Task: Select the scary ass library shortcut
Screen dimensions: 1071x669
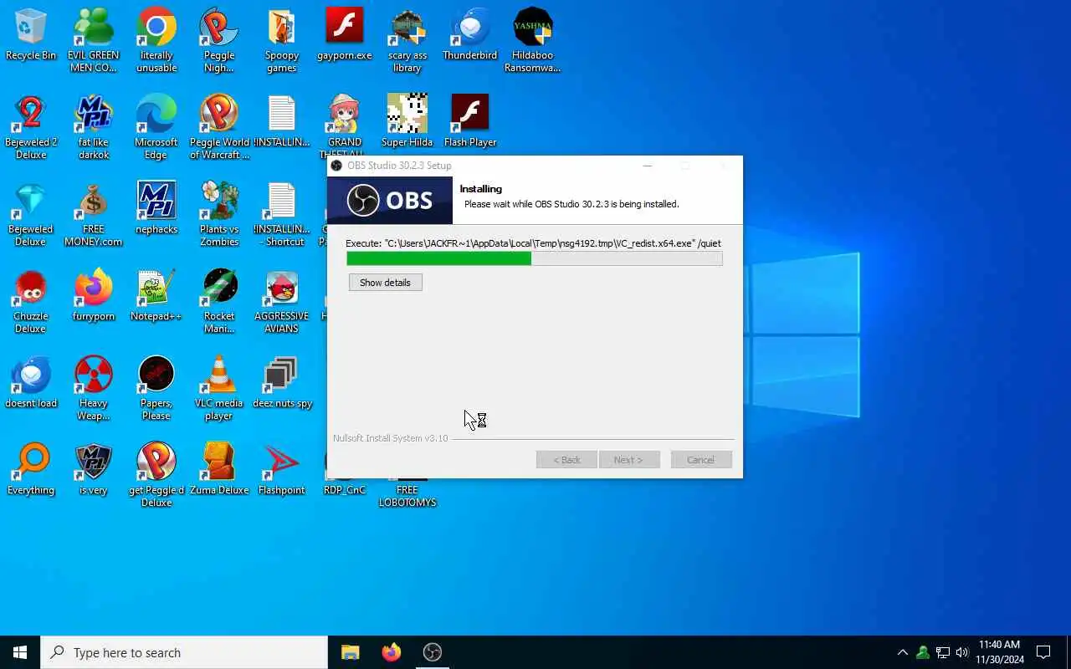Action: [x=407, y=41]
